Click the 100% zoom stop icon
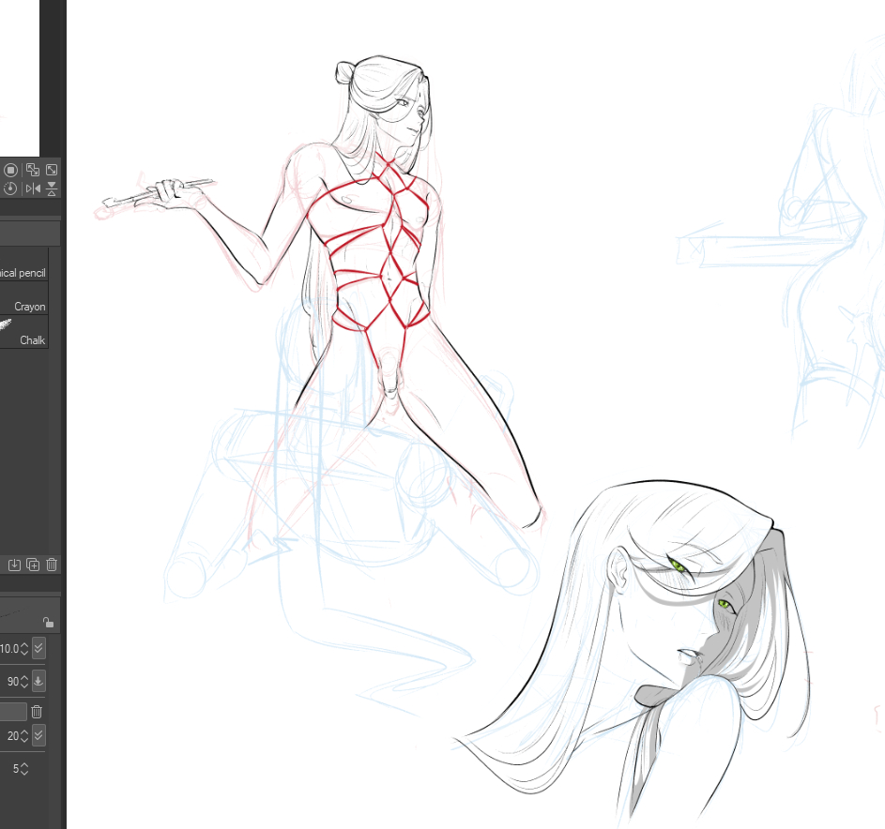The width and height of the screenshot is (885, 829). 10,170
